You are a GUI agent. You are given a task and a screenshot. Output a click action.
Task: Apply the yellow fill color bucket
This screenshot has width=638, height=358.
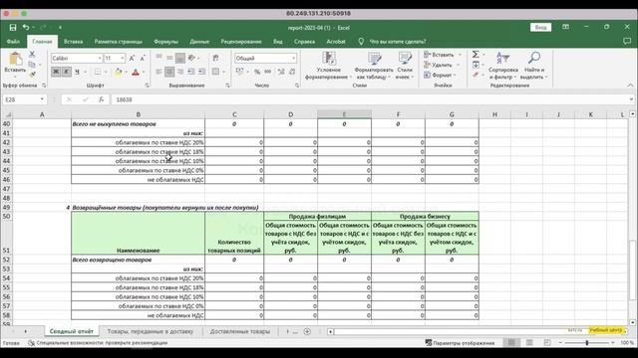(119, 73)
